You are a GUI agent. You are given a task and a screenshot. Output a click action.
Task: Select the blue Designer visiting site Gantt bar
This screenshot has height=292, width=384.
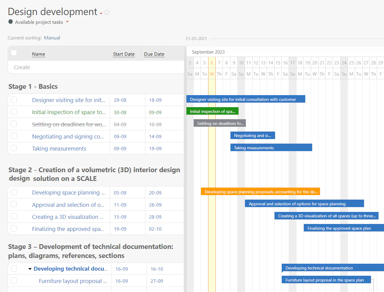(246, 99)
